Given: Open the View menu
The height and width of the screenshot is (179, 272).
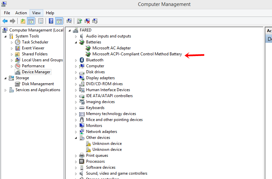Looking at the screenshot, I should coord(36,13).
